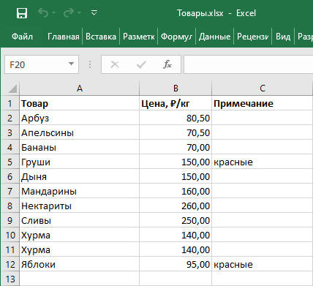Expand the undo history dropdown arrow
The width and height of the screenshot is (313, 286).
pyautogui.click(x=53, y=12)
